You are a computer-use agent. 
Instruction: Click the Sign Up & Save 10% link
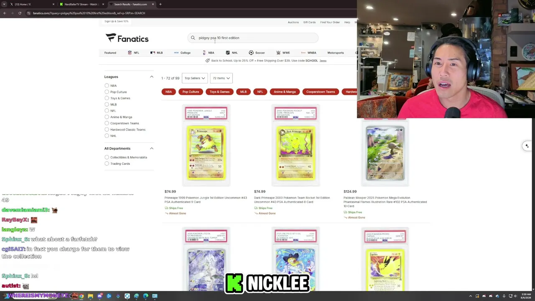tap(117, 21)
